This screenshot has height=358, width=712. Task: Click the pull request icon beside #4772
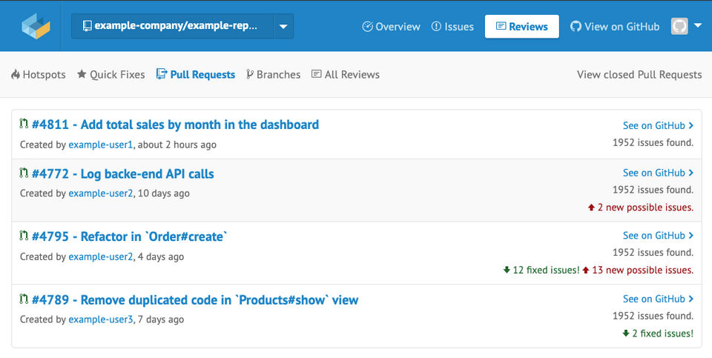[24, 174]
